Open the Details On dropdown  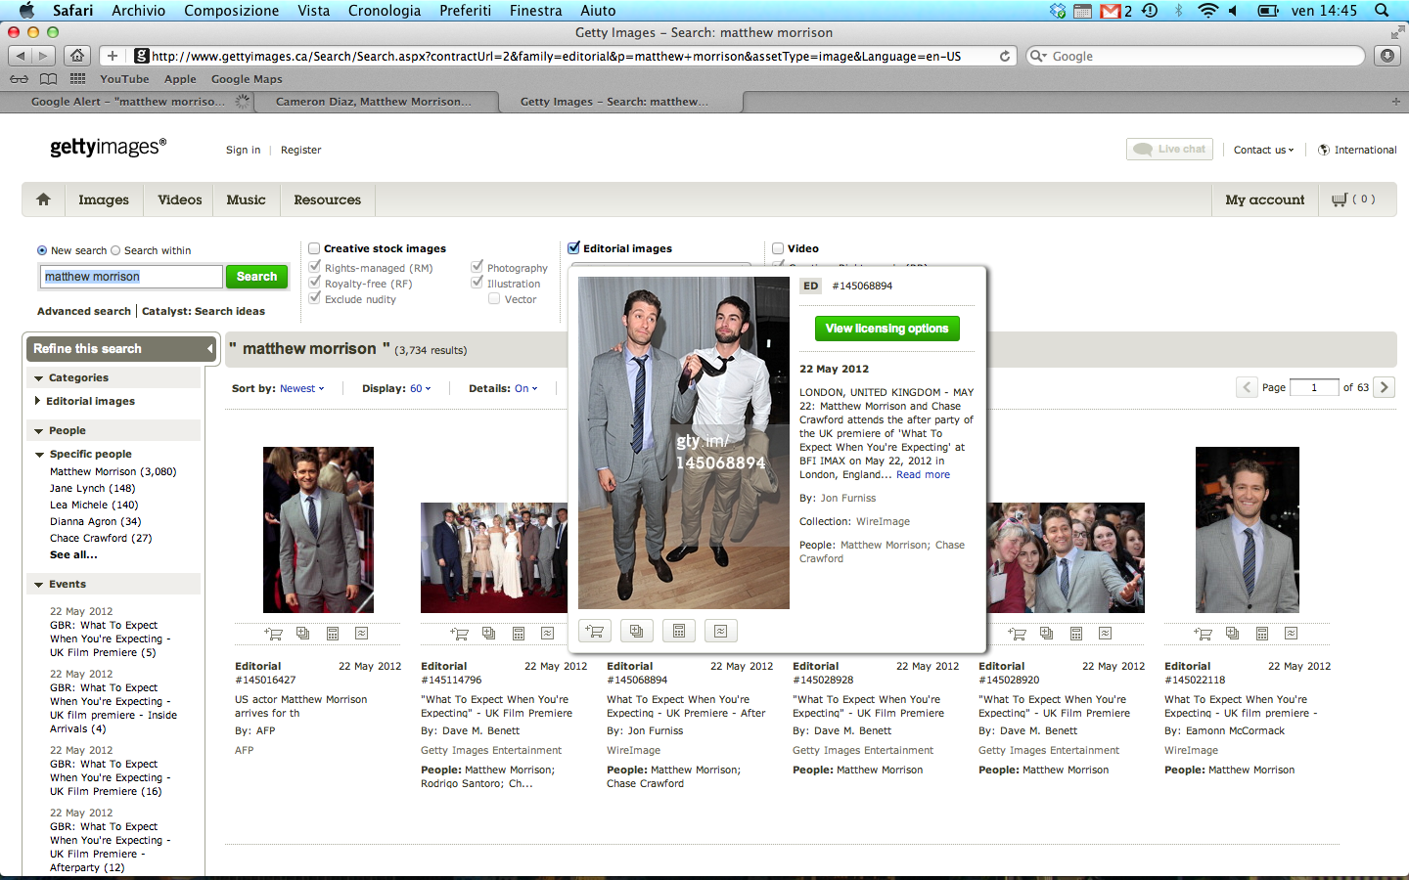click(526, 388)
